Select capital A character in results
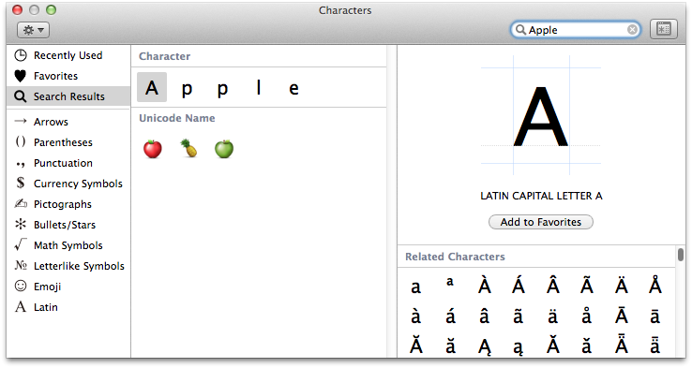Viewport: 692px width, 368px height. [x=152, y=87]
